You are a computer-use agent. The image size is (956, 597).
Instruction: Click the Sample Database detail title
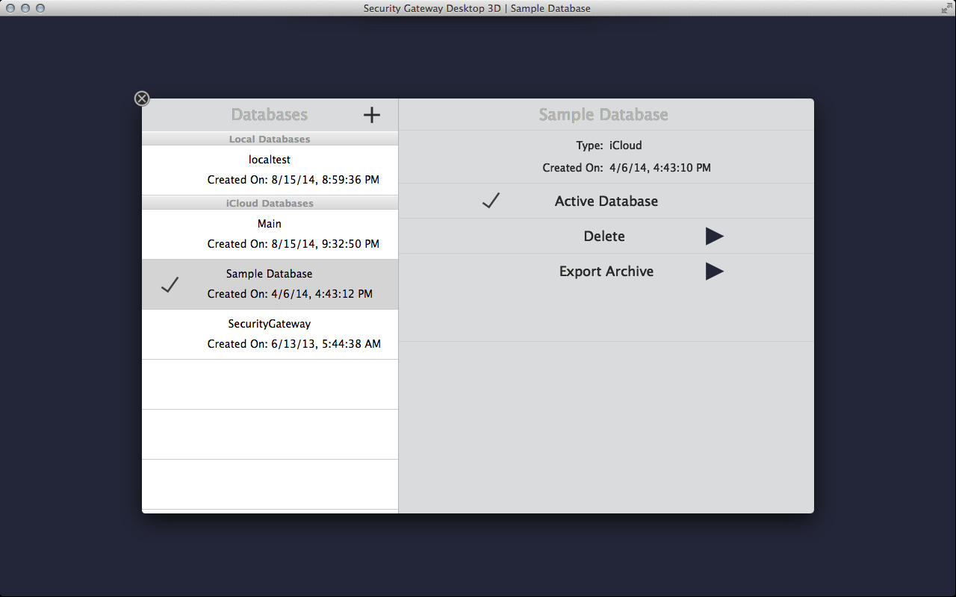(x=603, y=114)
